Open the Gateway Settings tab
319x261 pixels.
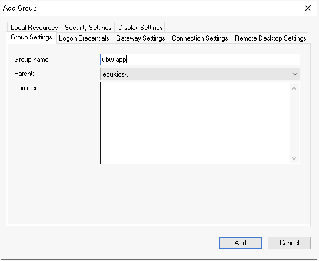(x=141, y=38)
